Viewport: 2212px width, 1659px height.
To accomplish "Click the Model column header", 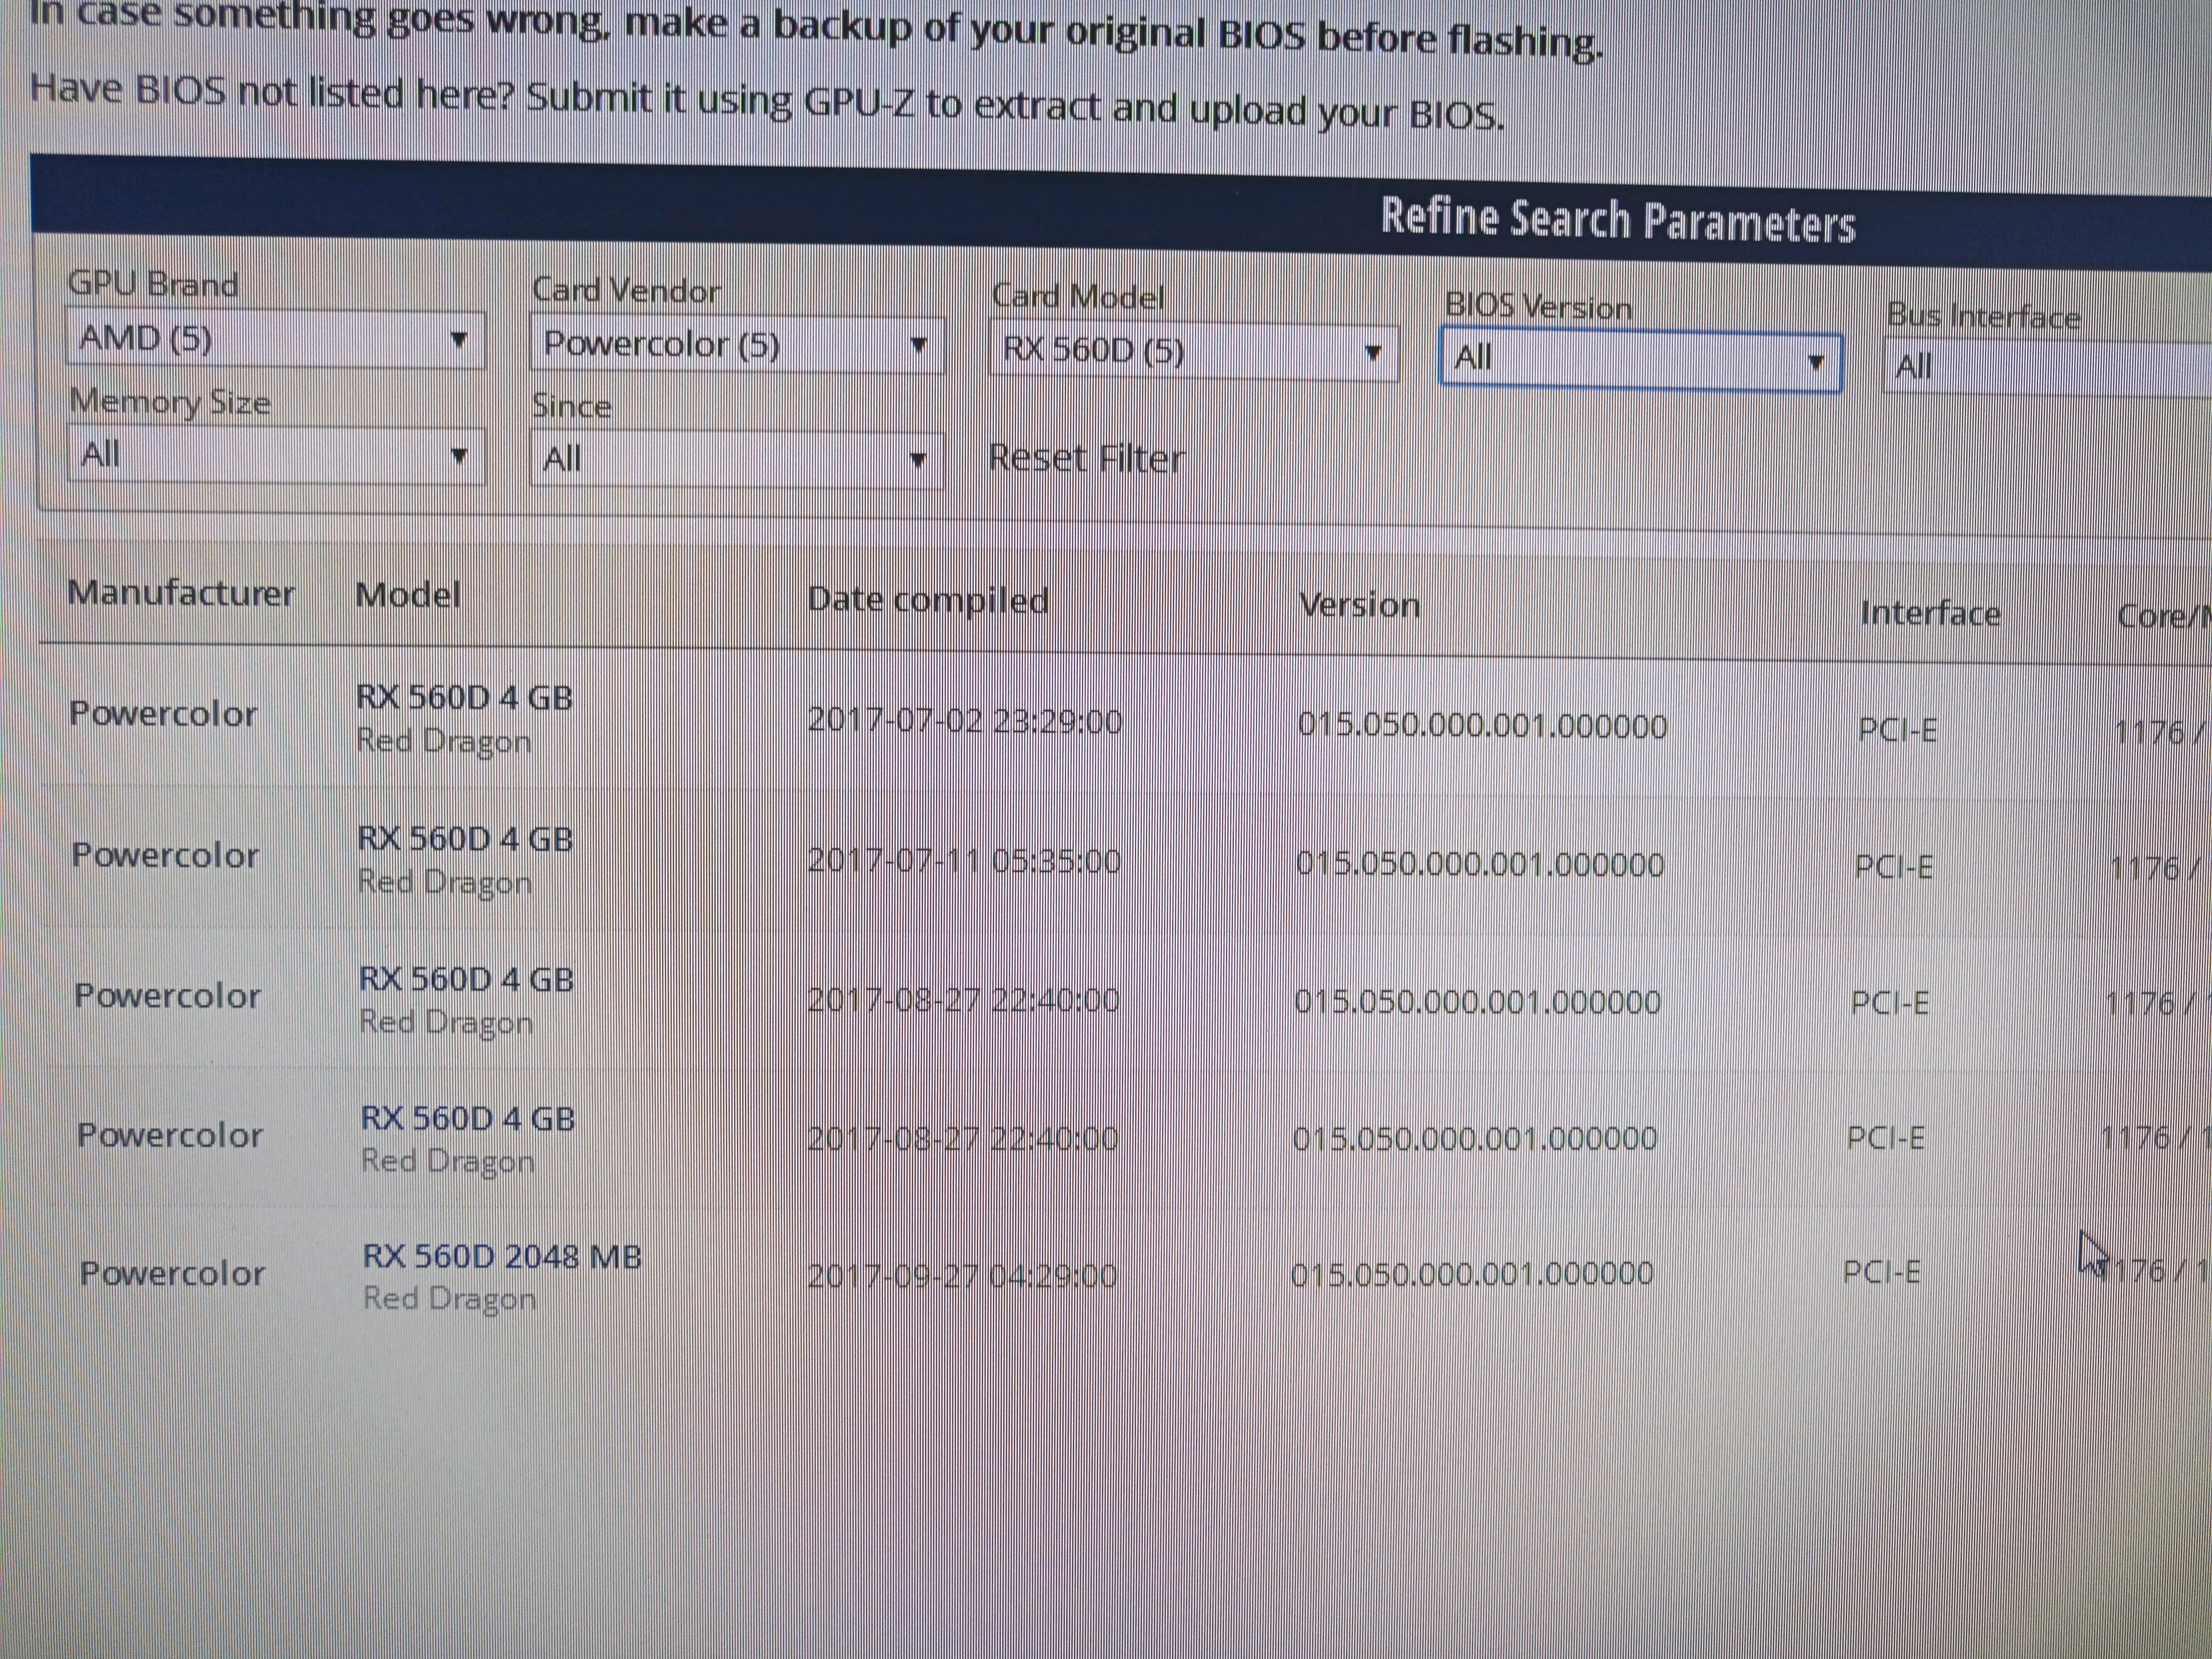I will click(x=407, y=596).
